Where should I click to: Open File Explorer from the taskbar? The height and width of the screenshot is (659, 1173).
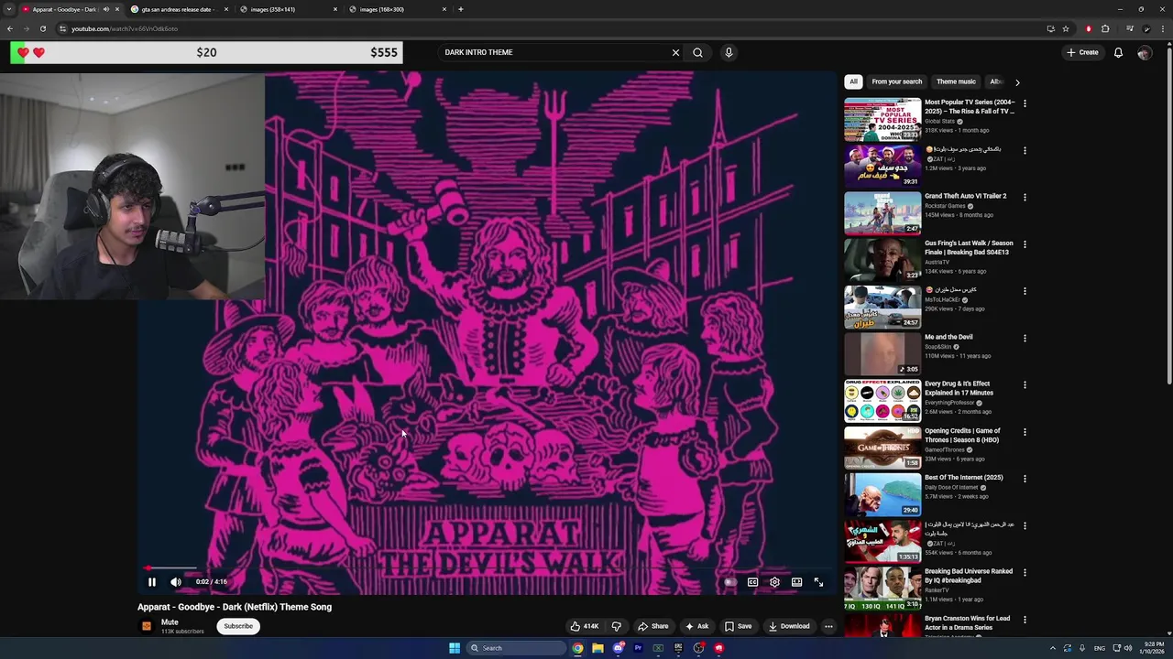pos(597,648)
